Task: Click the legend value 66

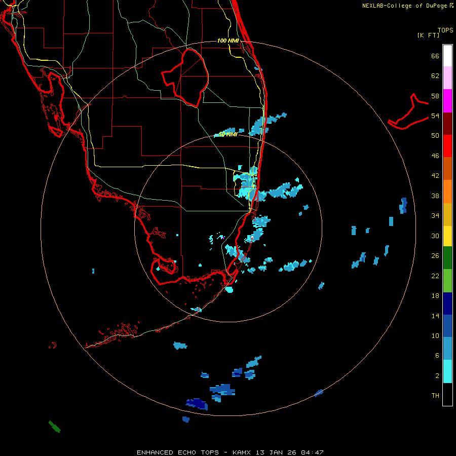Action: (435, 56)
